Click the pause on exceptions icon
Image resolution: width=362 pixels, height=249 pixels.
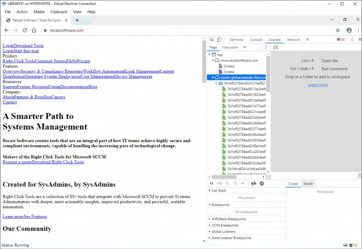tap(262, 183)
